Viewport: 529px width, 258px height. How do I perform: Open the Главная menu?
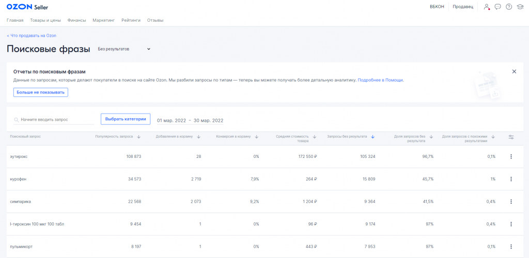pos(15,20)
